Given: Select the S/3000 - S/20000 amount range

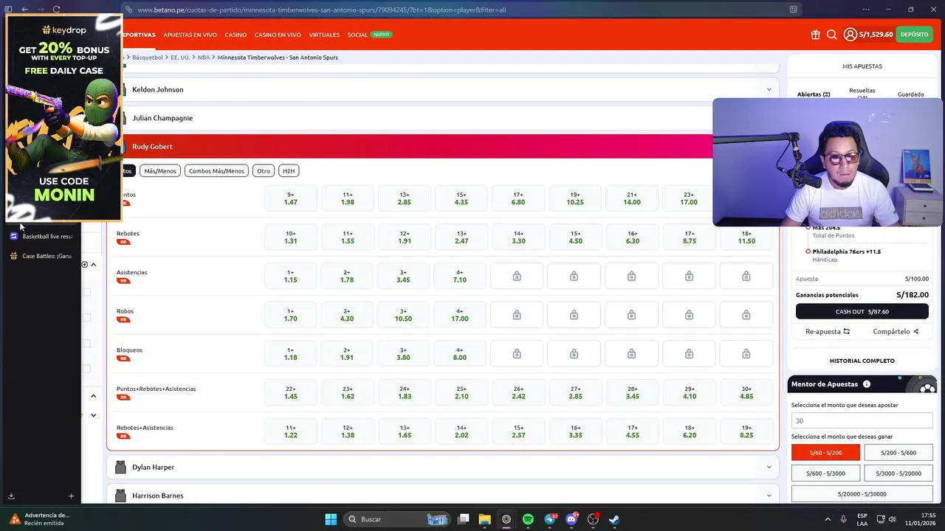Looking at the screenshot, I should tap(898, 473).
